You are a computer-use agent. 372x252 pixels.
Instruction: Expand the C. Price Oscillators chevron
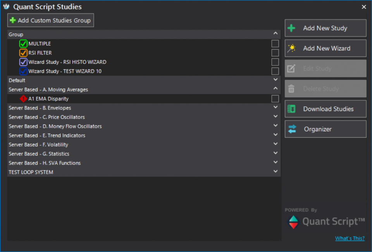(276, 116)
